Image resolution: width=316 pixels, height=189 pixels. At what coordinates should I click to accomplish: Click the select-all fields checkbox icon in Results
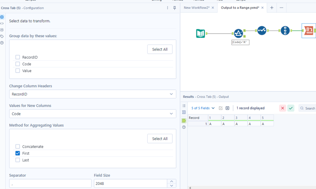tap(221, 108)
